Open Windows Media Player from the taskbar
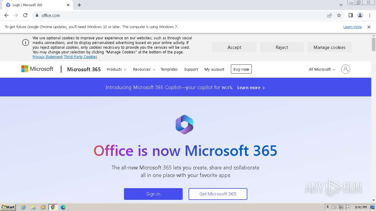 (x=43, y=207)
